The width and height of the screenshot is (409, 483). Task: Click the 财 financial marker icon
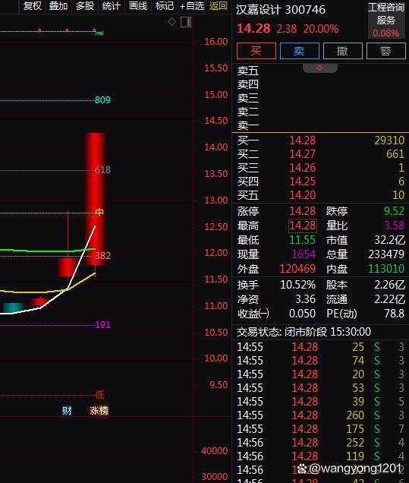[x=67, y=411]
